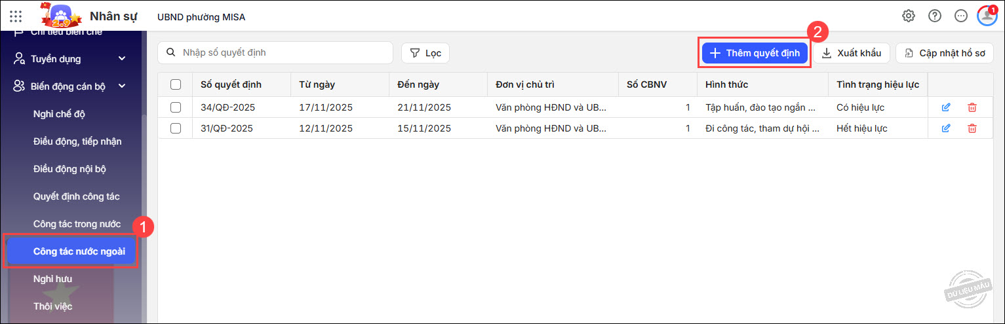Screen dimensions: 1005x324
Task: Open the Lọc filter options
Action: click(425, 53)
